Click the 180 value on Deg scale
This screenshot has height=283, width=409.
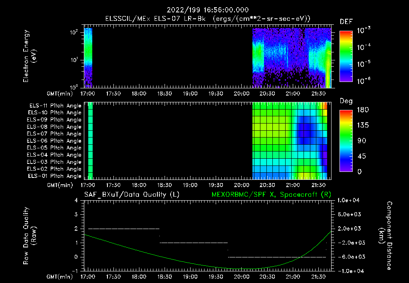363,110
